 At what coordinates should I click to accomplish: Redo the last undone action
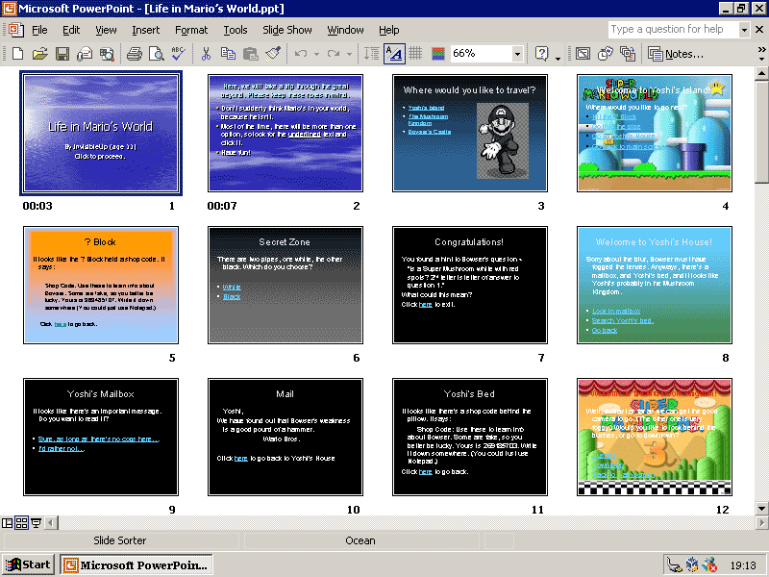click(334, 54)
